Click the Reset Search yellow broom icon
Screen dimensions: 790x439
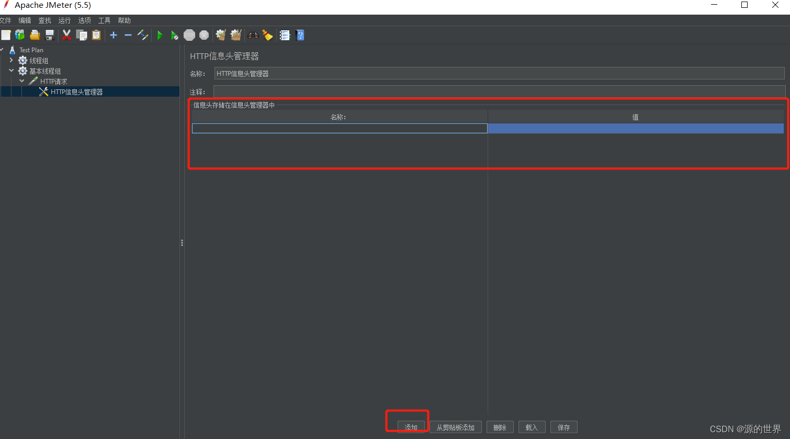coord(268,35)
